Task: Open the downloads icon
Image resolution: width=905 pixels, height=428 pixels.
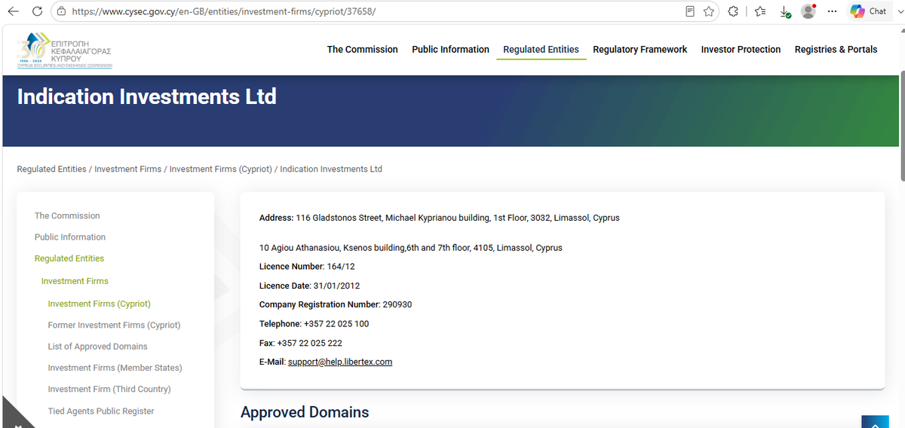Action: tap(785, 11)
